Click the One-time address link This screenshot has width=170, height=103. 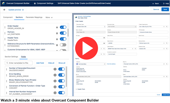point(111,64)
